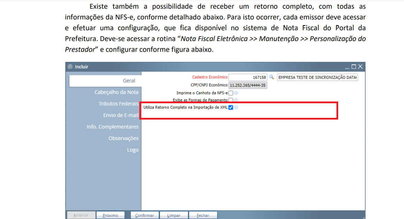This screenshot has width=404, height=219.
Task: Click the Fechar button
Action: click(203, 215)
